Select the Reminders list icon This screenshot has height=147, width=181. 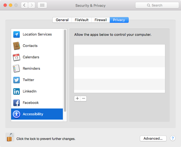click(x=17, y=69)
